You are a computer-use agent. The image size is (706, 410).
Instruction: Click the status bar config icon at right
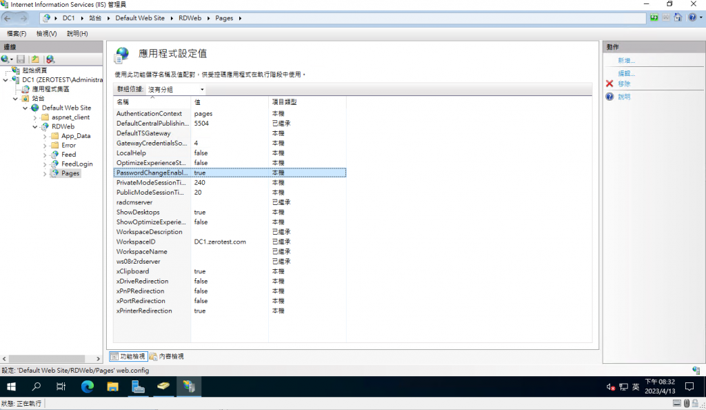point(696,371)
